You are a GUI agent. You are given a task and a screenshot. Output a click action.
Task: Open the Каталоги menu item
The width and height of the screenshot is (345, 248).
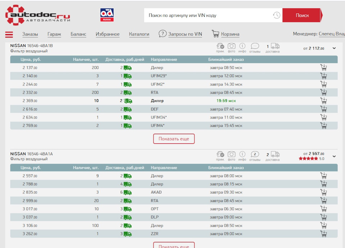(139, 34)
